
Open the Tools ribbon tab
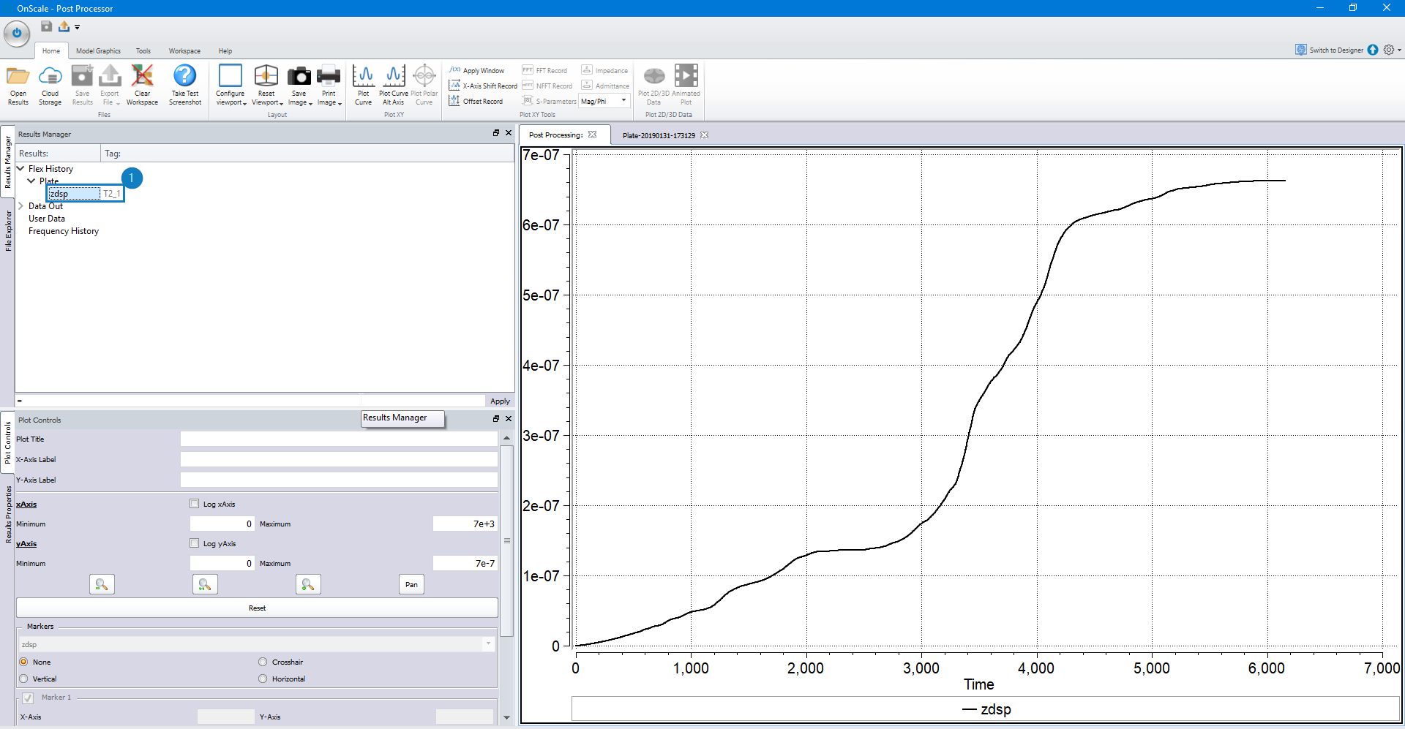[x=143, y=51]
